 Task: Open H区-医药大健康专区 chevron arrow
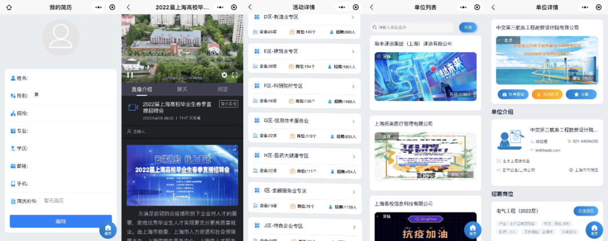353,156
